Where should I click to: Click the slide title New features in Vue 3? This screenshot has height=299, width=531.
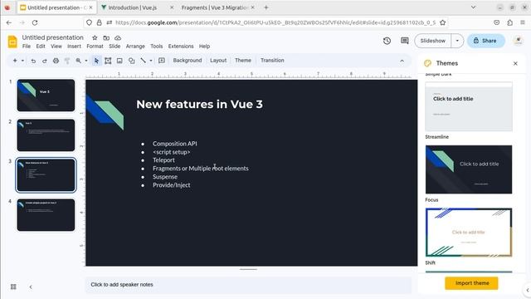[199, 105]
